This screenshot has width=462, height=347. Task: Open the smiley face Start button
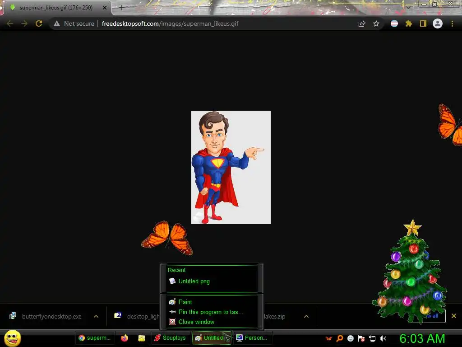(x=12, y=338)
